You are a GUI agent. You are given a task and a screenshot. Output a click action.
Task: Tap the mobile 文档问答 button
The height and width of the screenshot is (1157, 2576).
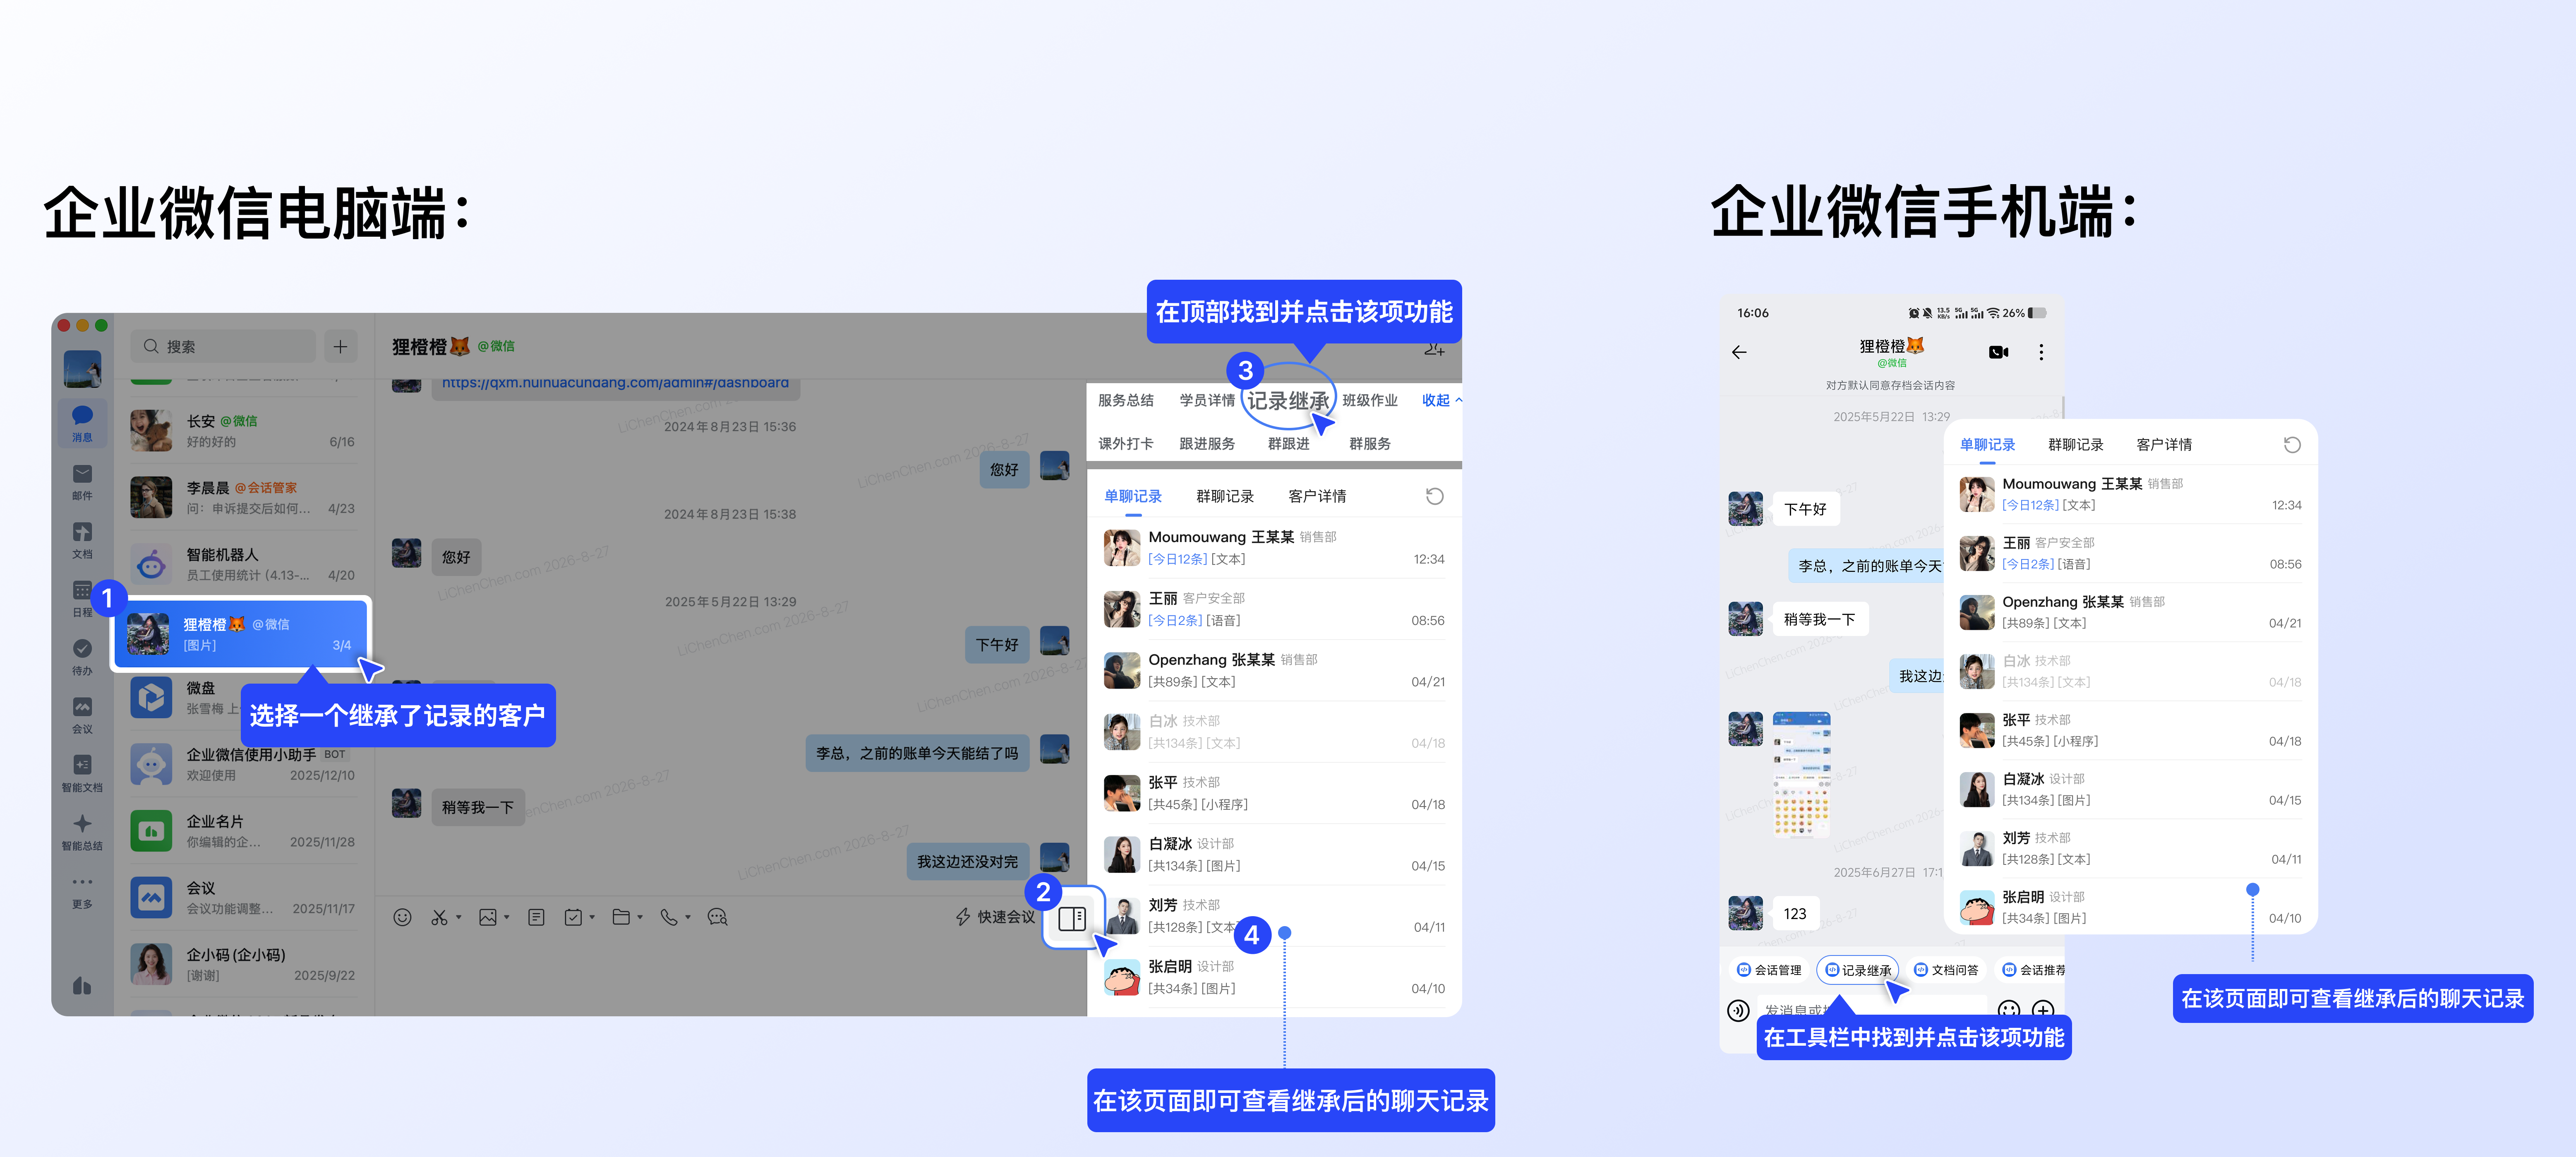click(x=1946, y=970)
